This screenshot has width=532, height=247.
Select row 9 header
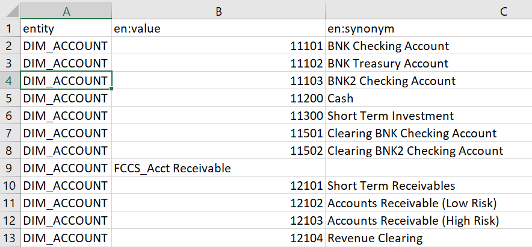(x=10, y=168)
